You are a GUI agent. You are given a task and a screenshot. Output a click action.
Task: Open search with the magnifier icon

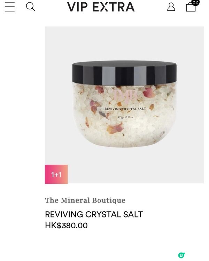click(x=31, y=7)
